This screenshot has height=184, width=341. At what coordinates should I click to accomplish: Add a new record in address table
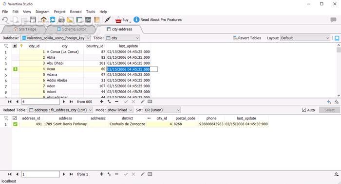(101, 174)
